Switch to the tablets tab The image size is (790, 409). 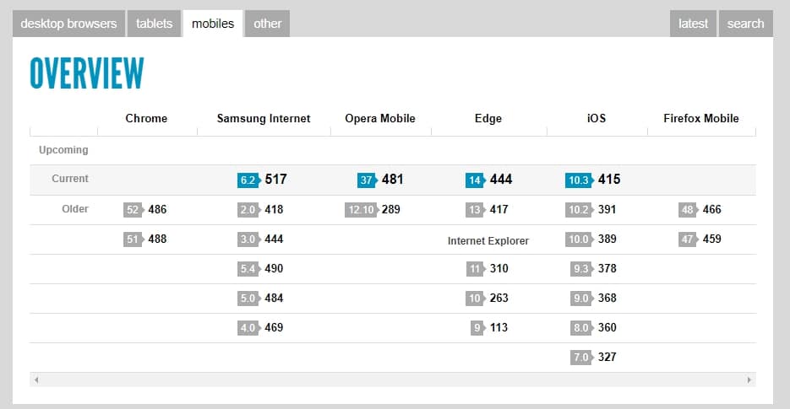pos(154,24)
